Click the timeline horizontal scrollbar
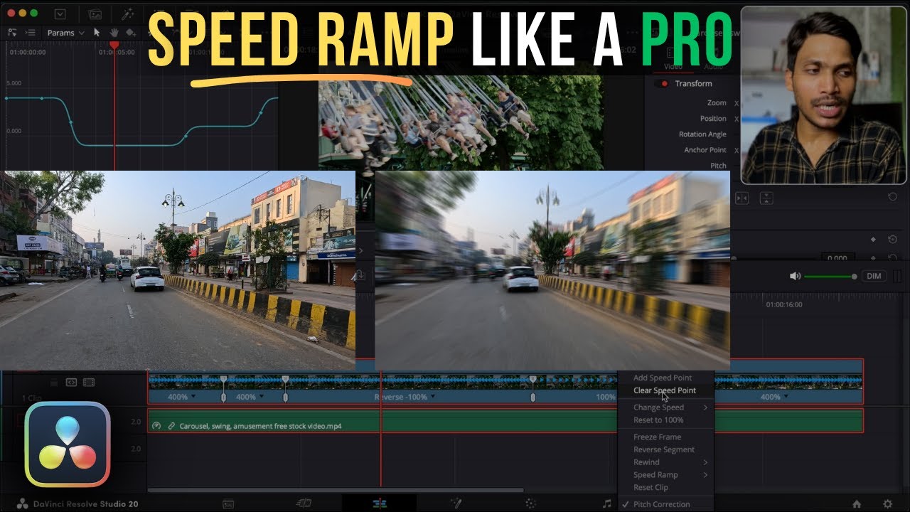Screen dimensions: 910x512 pos(336,490)
